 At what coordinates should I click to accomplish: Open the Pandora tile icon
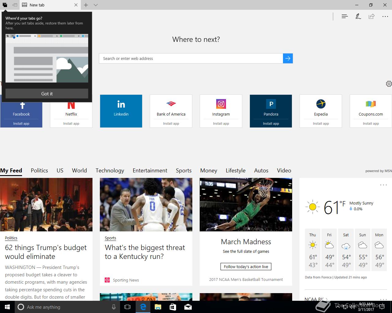[271, 104]
